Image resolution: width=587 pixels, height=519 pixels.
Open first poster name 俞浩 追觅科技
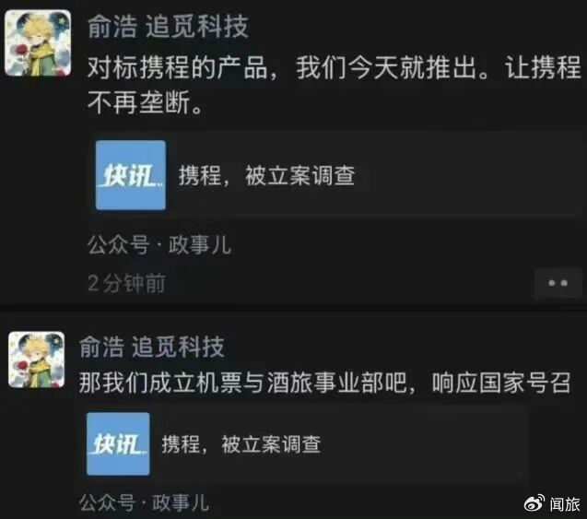tap(168, 27)
